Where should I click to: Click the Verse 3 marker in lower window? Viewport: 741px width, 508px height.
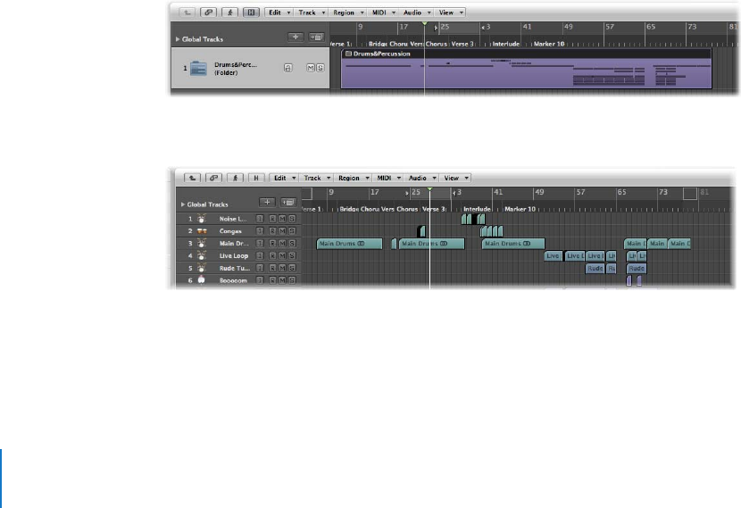(434, 209)
